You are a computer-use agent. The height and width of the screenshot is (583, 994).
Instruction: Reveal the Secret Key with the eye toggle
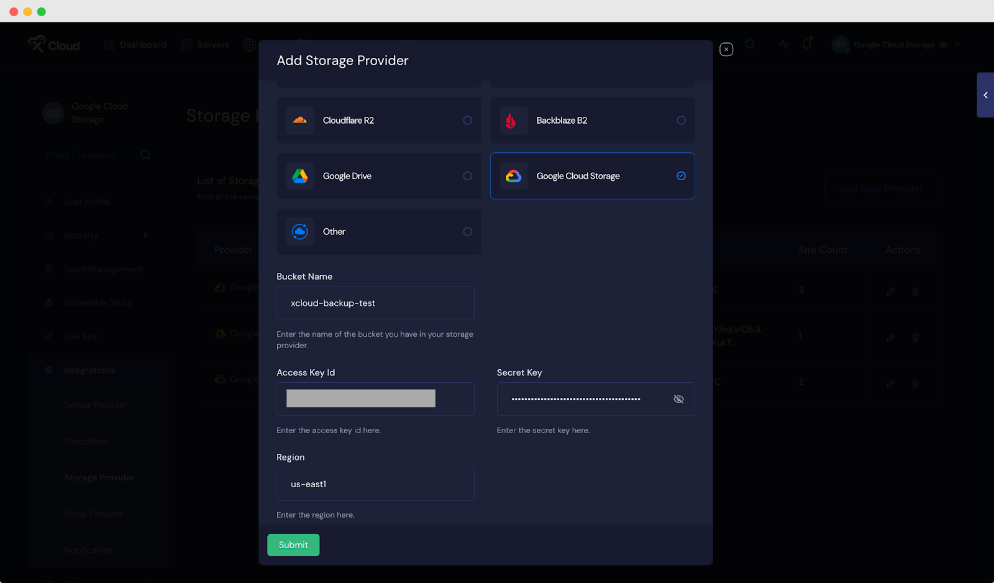tap(678, 399)
